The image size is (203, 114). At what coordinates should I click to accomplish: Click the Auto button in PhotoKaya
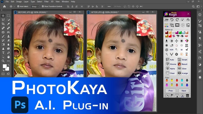point(170,60)
